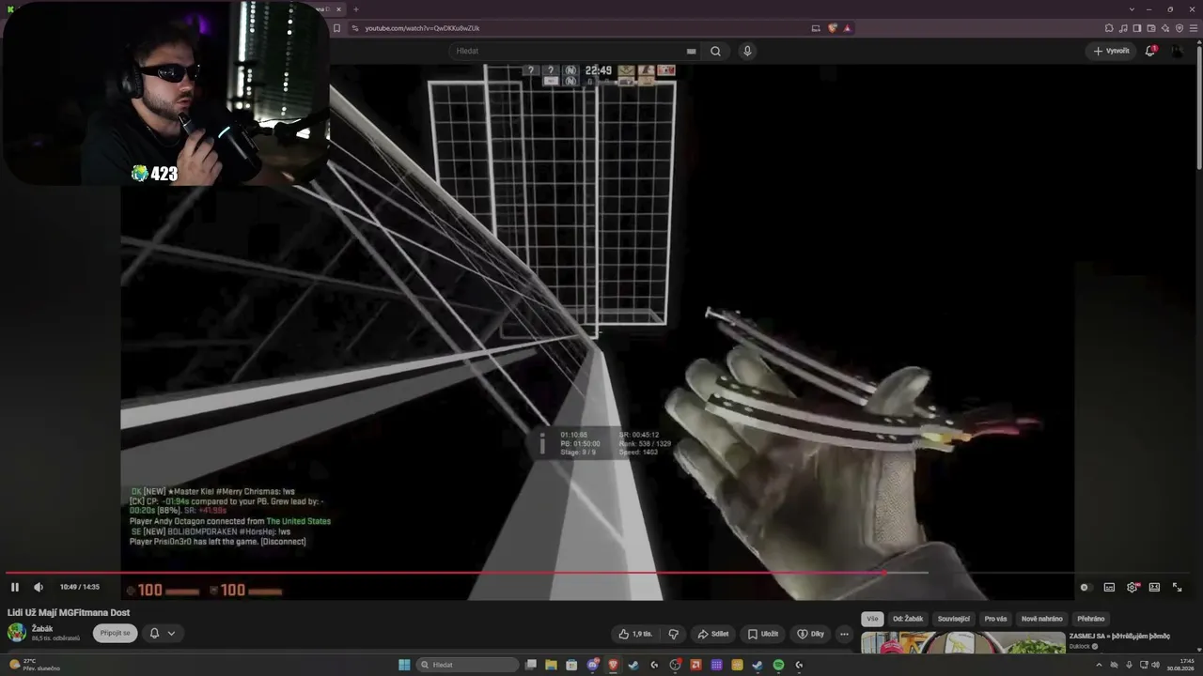Open more actions three-dot menu

(x=844, y=634)
